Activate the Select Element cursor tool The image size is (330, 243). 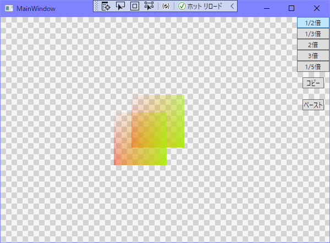(120, 6)
